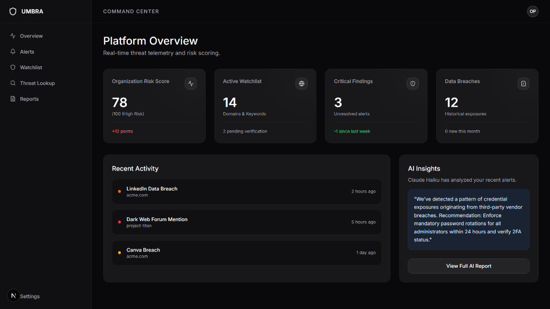
Task: Click the Reports document icon
Action: tap(13, 99)
